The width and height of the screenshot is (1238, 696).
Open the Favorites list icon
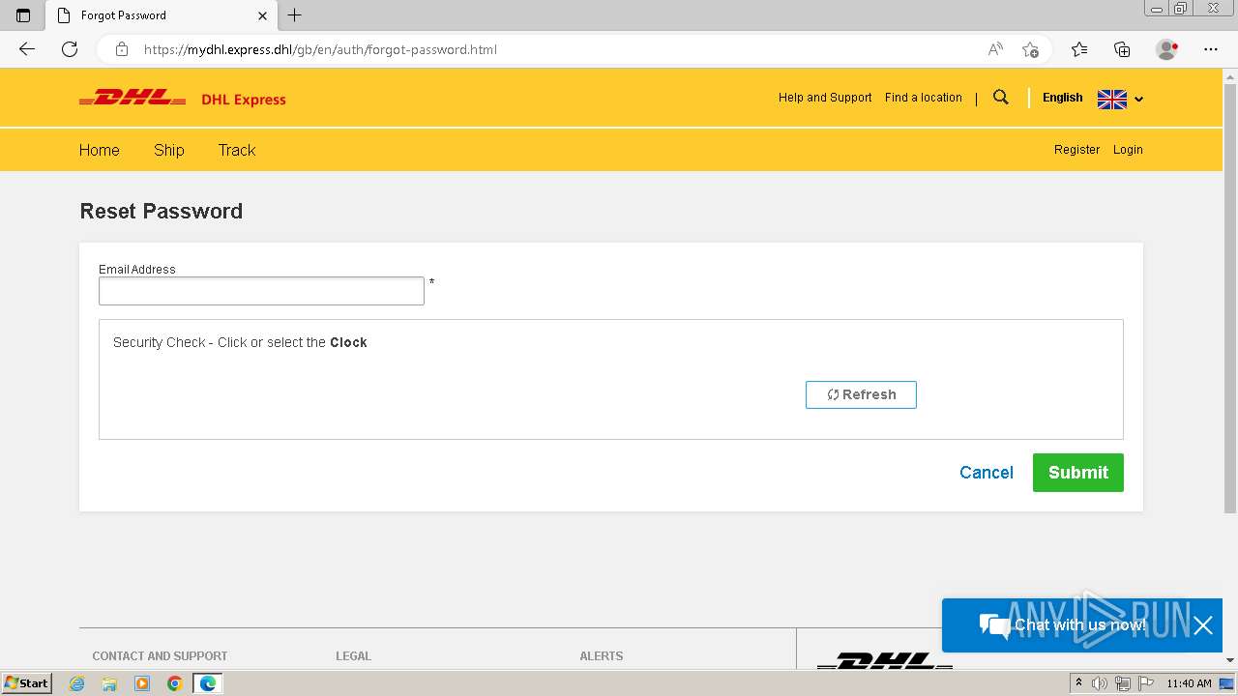coord(1079,49)
